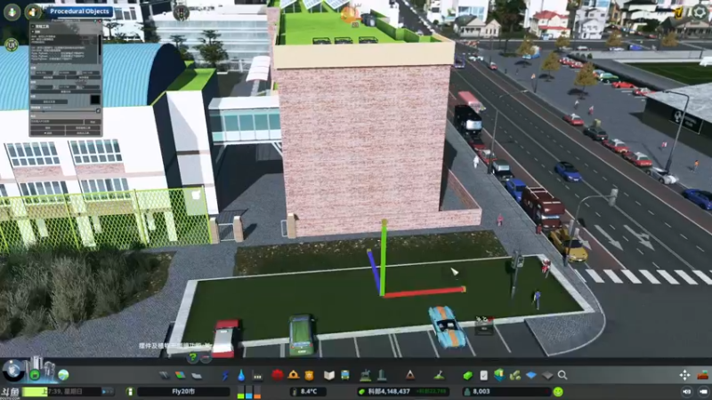Viewport: 712px width, 400px height.
Task: Open the Garbage services menu
Action: pos(257,375)
